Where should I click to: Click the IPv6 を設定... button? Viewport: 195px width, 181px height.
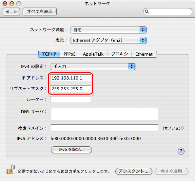pyautogui.click(x=71, y=150)
